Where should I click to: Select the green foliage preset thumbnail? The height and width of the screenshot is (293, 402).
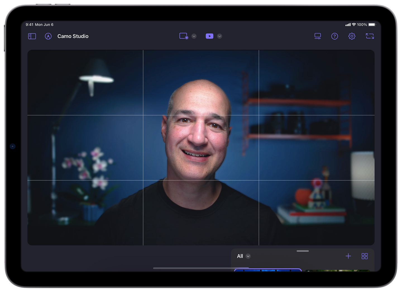pos(337,270)
